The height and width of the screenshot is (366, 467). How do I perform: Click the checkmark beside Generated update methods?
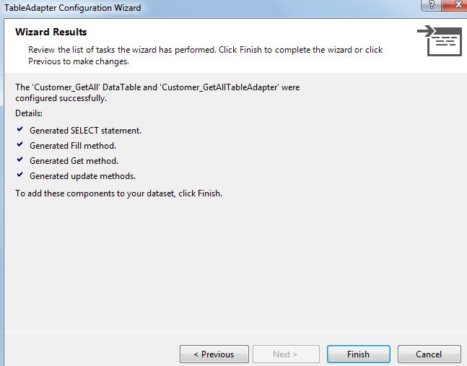coord(19,175)
